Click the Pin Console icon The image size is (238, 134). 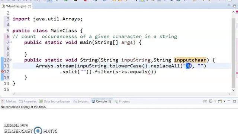205,101
